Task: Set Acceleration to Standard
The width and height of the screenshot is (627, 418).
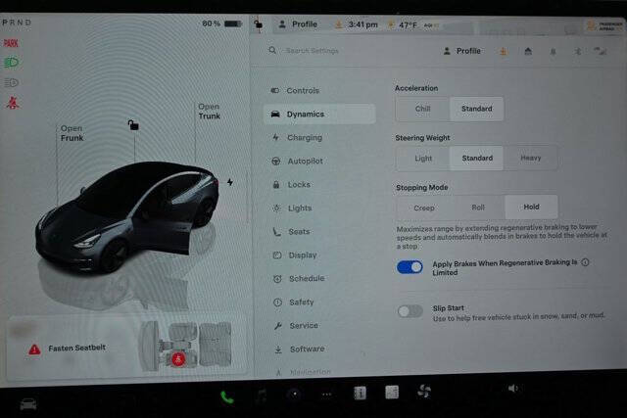Action: tap(477, 109)
